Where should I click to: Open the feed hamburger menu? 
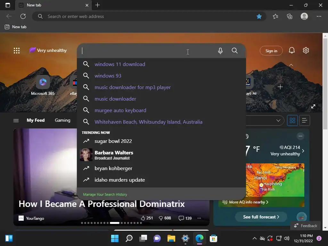pyautogui.click(x=16, y=120)
